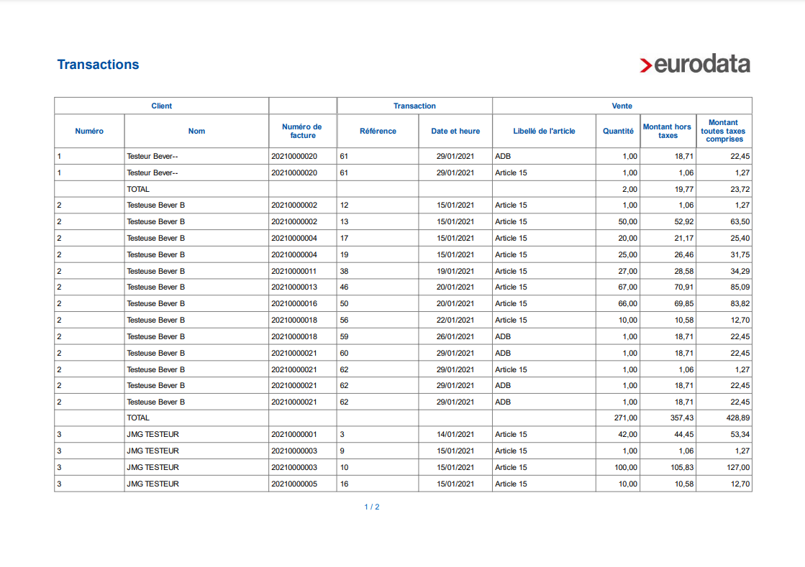Click total amount 83,82
The height and width of the screenshot is (567, 805).
740,303
